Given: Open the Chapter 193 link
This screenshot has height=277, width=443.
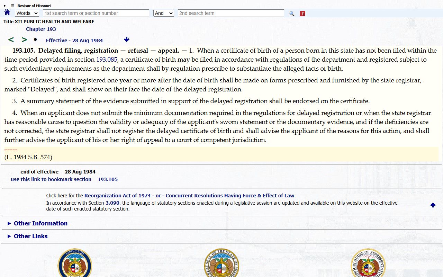Looking at the screenshot, I should [x=41, y=29].
